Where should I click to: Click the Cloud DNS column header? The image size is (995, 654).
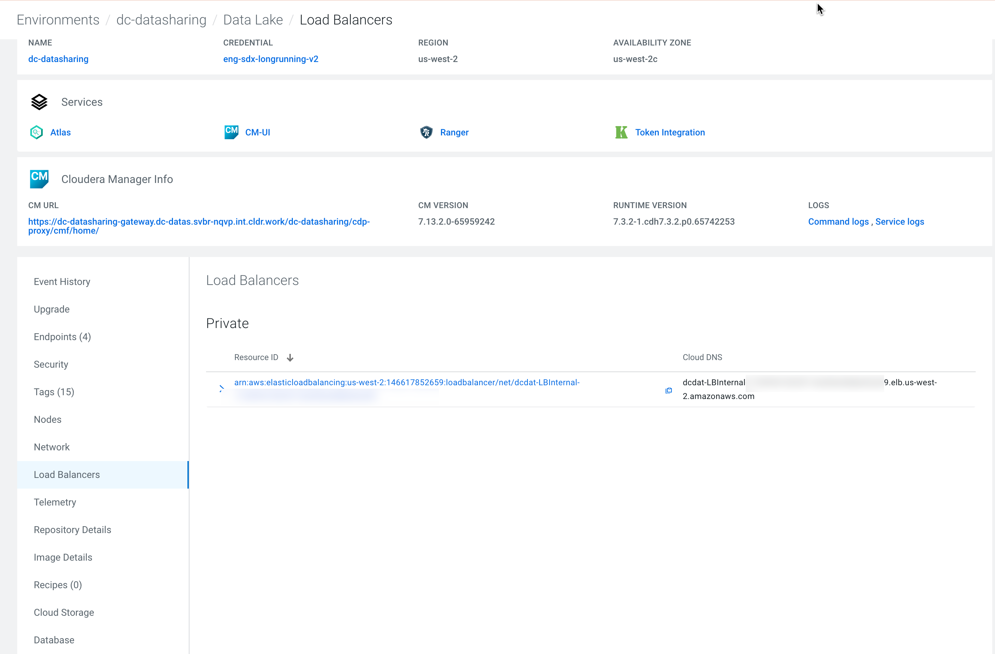(702, 357)
